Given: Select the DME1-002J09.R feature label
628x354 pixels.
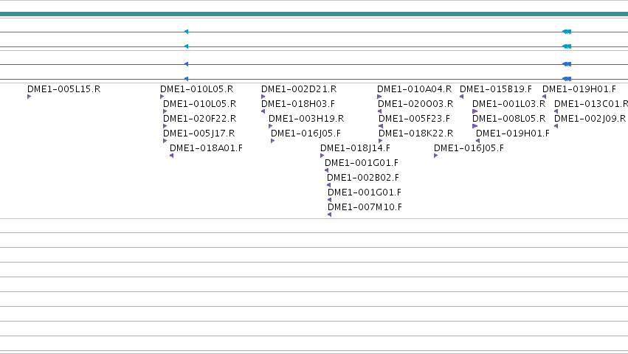Looking at the screenshot, I should 590,119.
